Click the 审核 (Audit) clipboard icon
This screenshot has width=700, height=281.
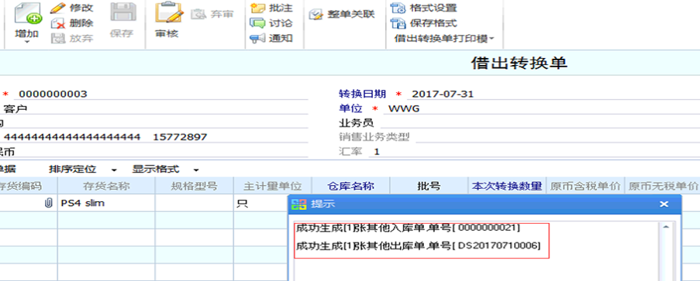coord(169,12)
